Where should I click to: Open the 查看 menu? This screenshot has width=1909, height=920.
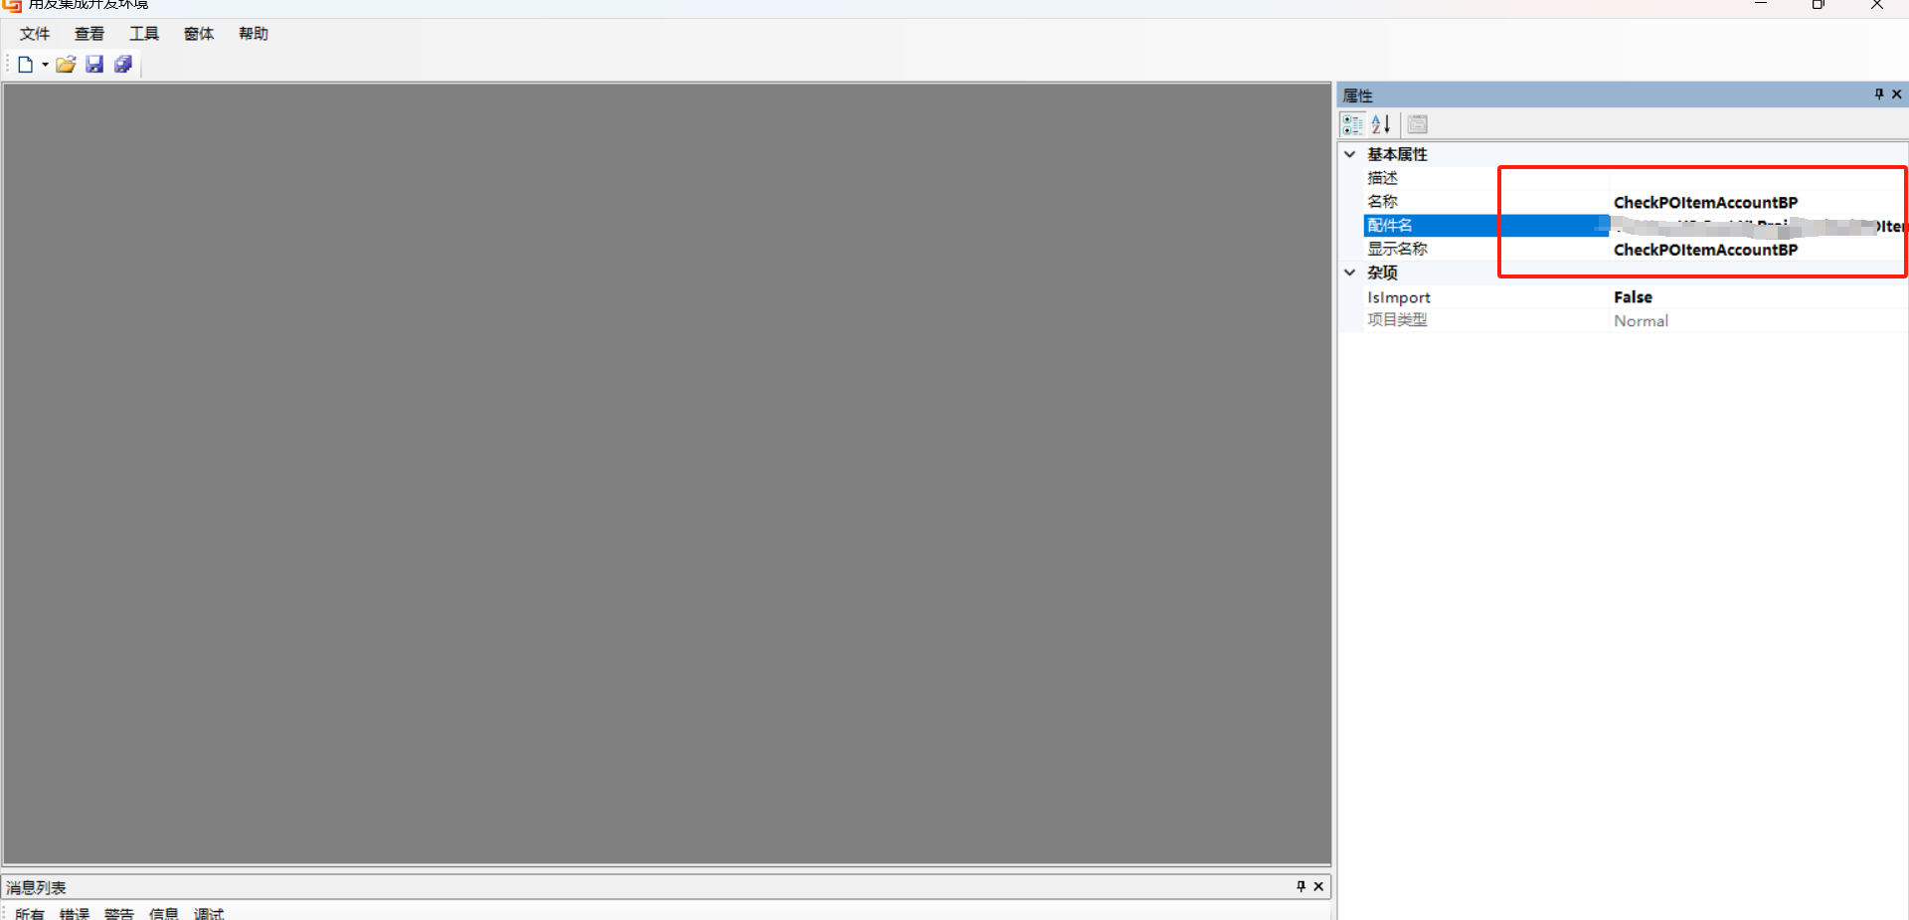pyautogui.click(x=89, y=34)
